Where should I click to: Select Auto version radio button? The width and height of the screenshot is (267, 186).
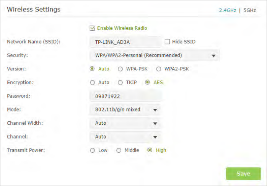click(92, 69)
